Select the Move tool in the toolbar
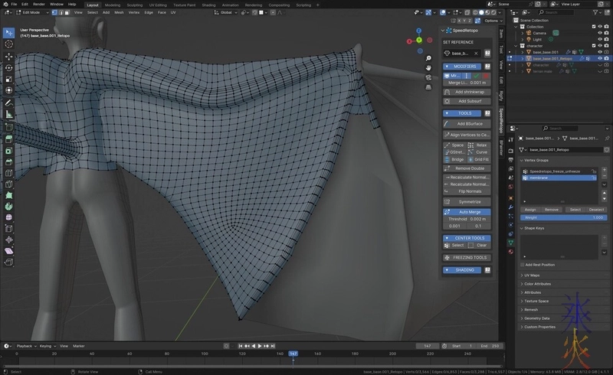Screen dimensions: 613x375 click(x=8, y=56)
